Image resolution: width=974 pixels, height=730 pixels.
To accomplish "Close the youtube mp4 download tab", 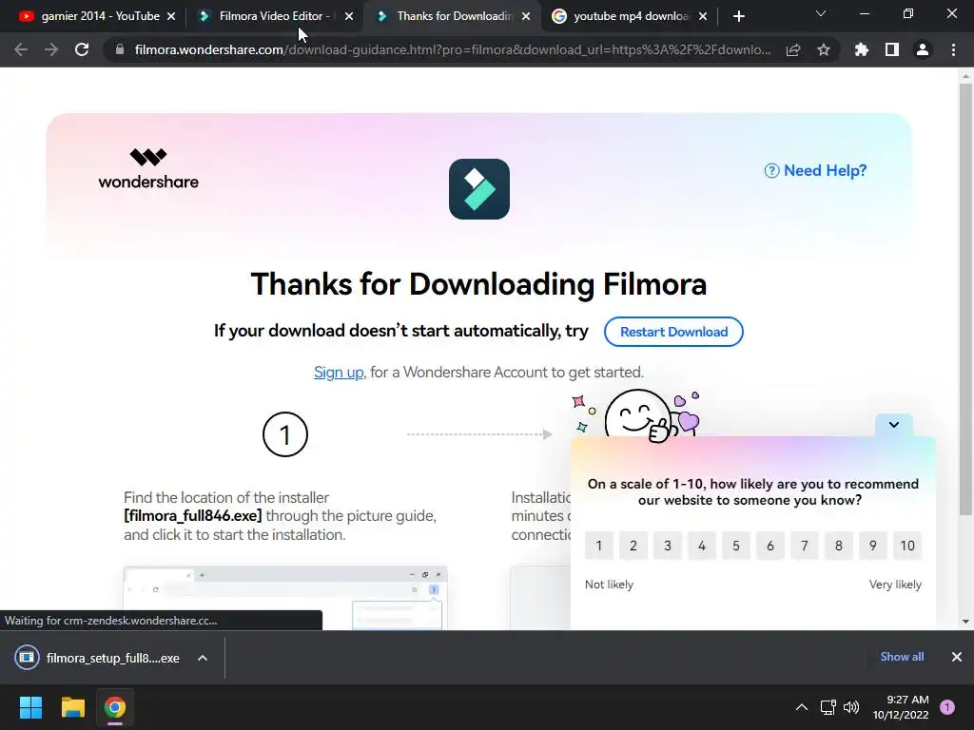I will pyautogui.click(x=703, y=16).
